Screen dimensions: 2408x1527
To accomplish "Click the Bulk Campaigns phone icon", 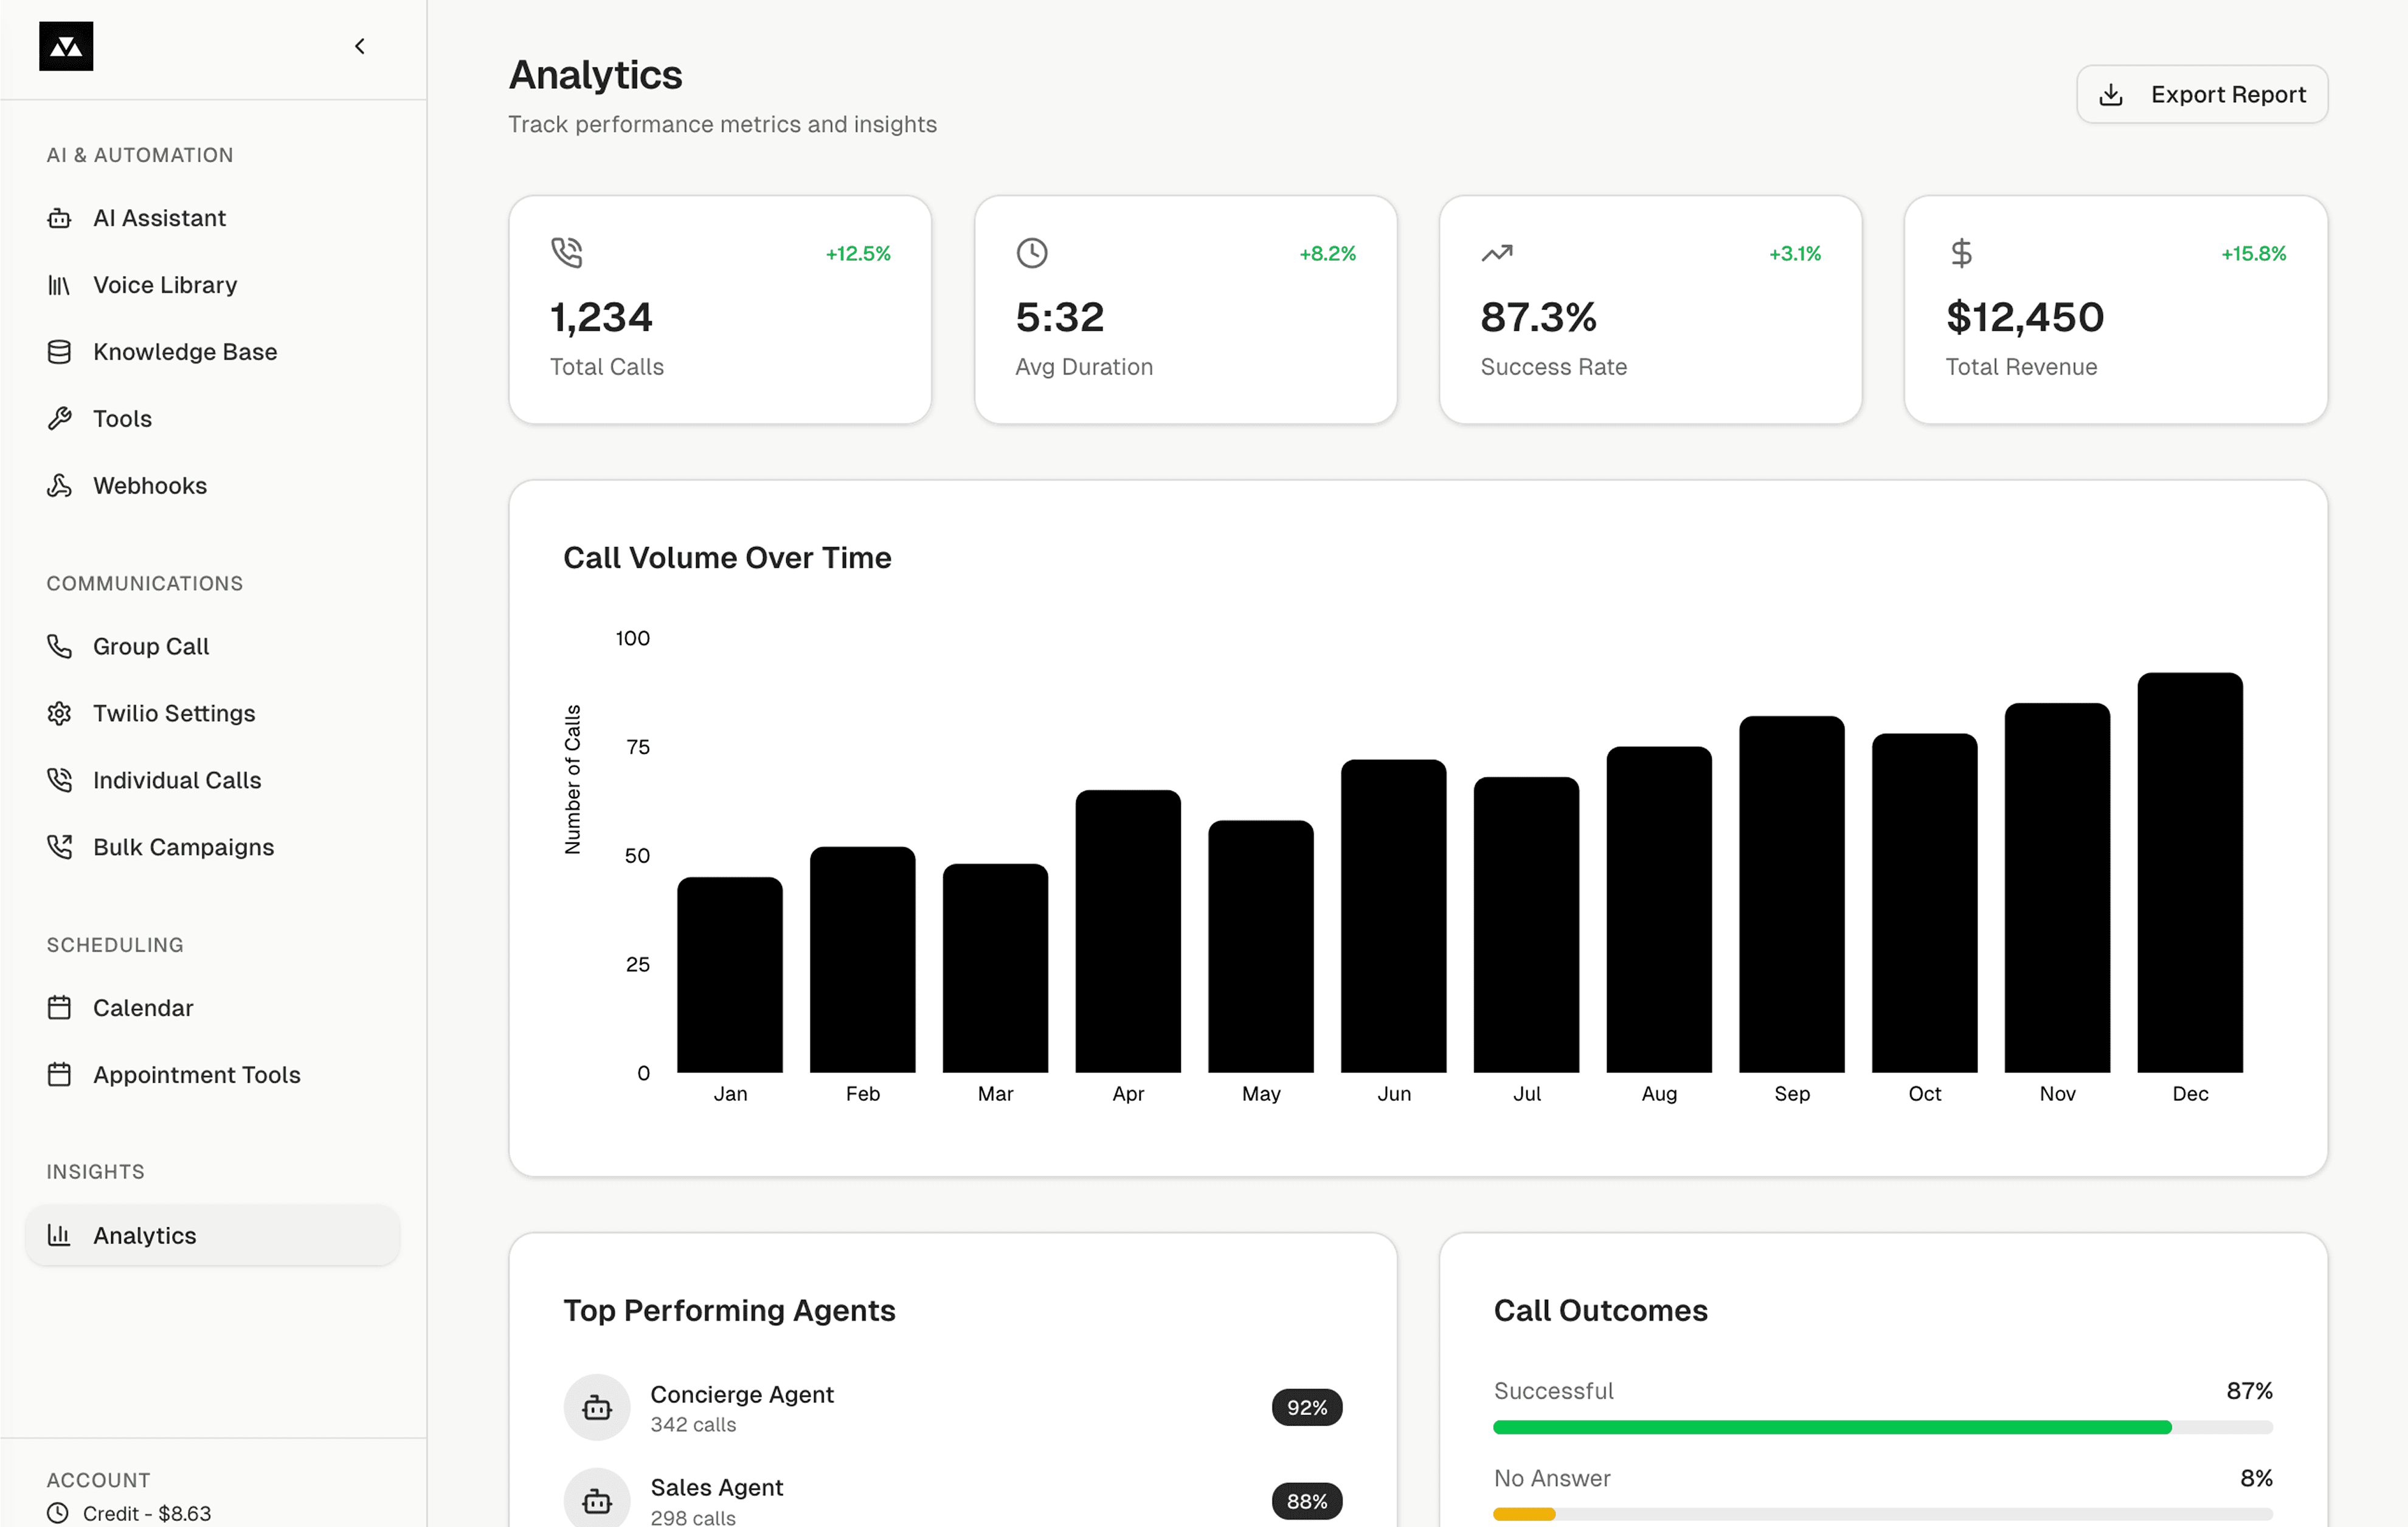I will coord(59,847).
